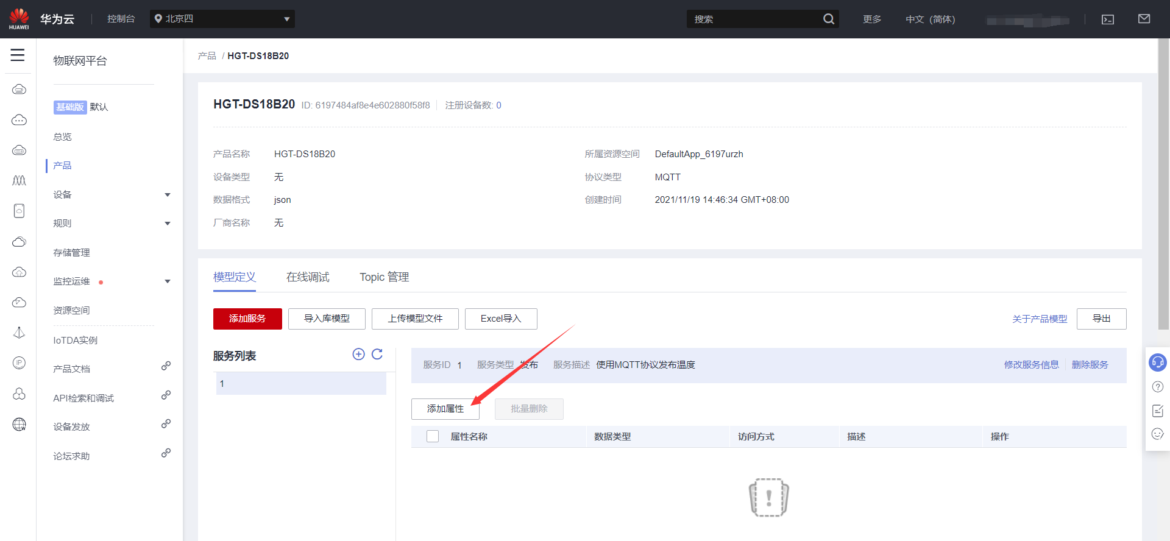Screen dimensions: 1170x541
Task: Click the 添加属性 button
Action: [445, 409]
